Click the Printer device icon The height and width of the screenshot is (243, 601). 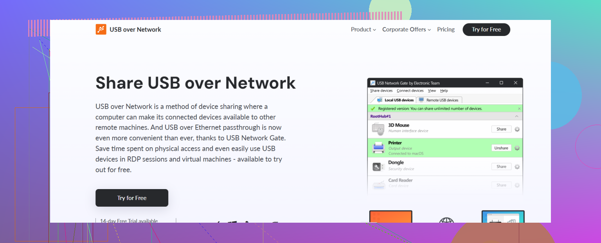pos(378,148)
